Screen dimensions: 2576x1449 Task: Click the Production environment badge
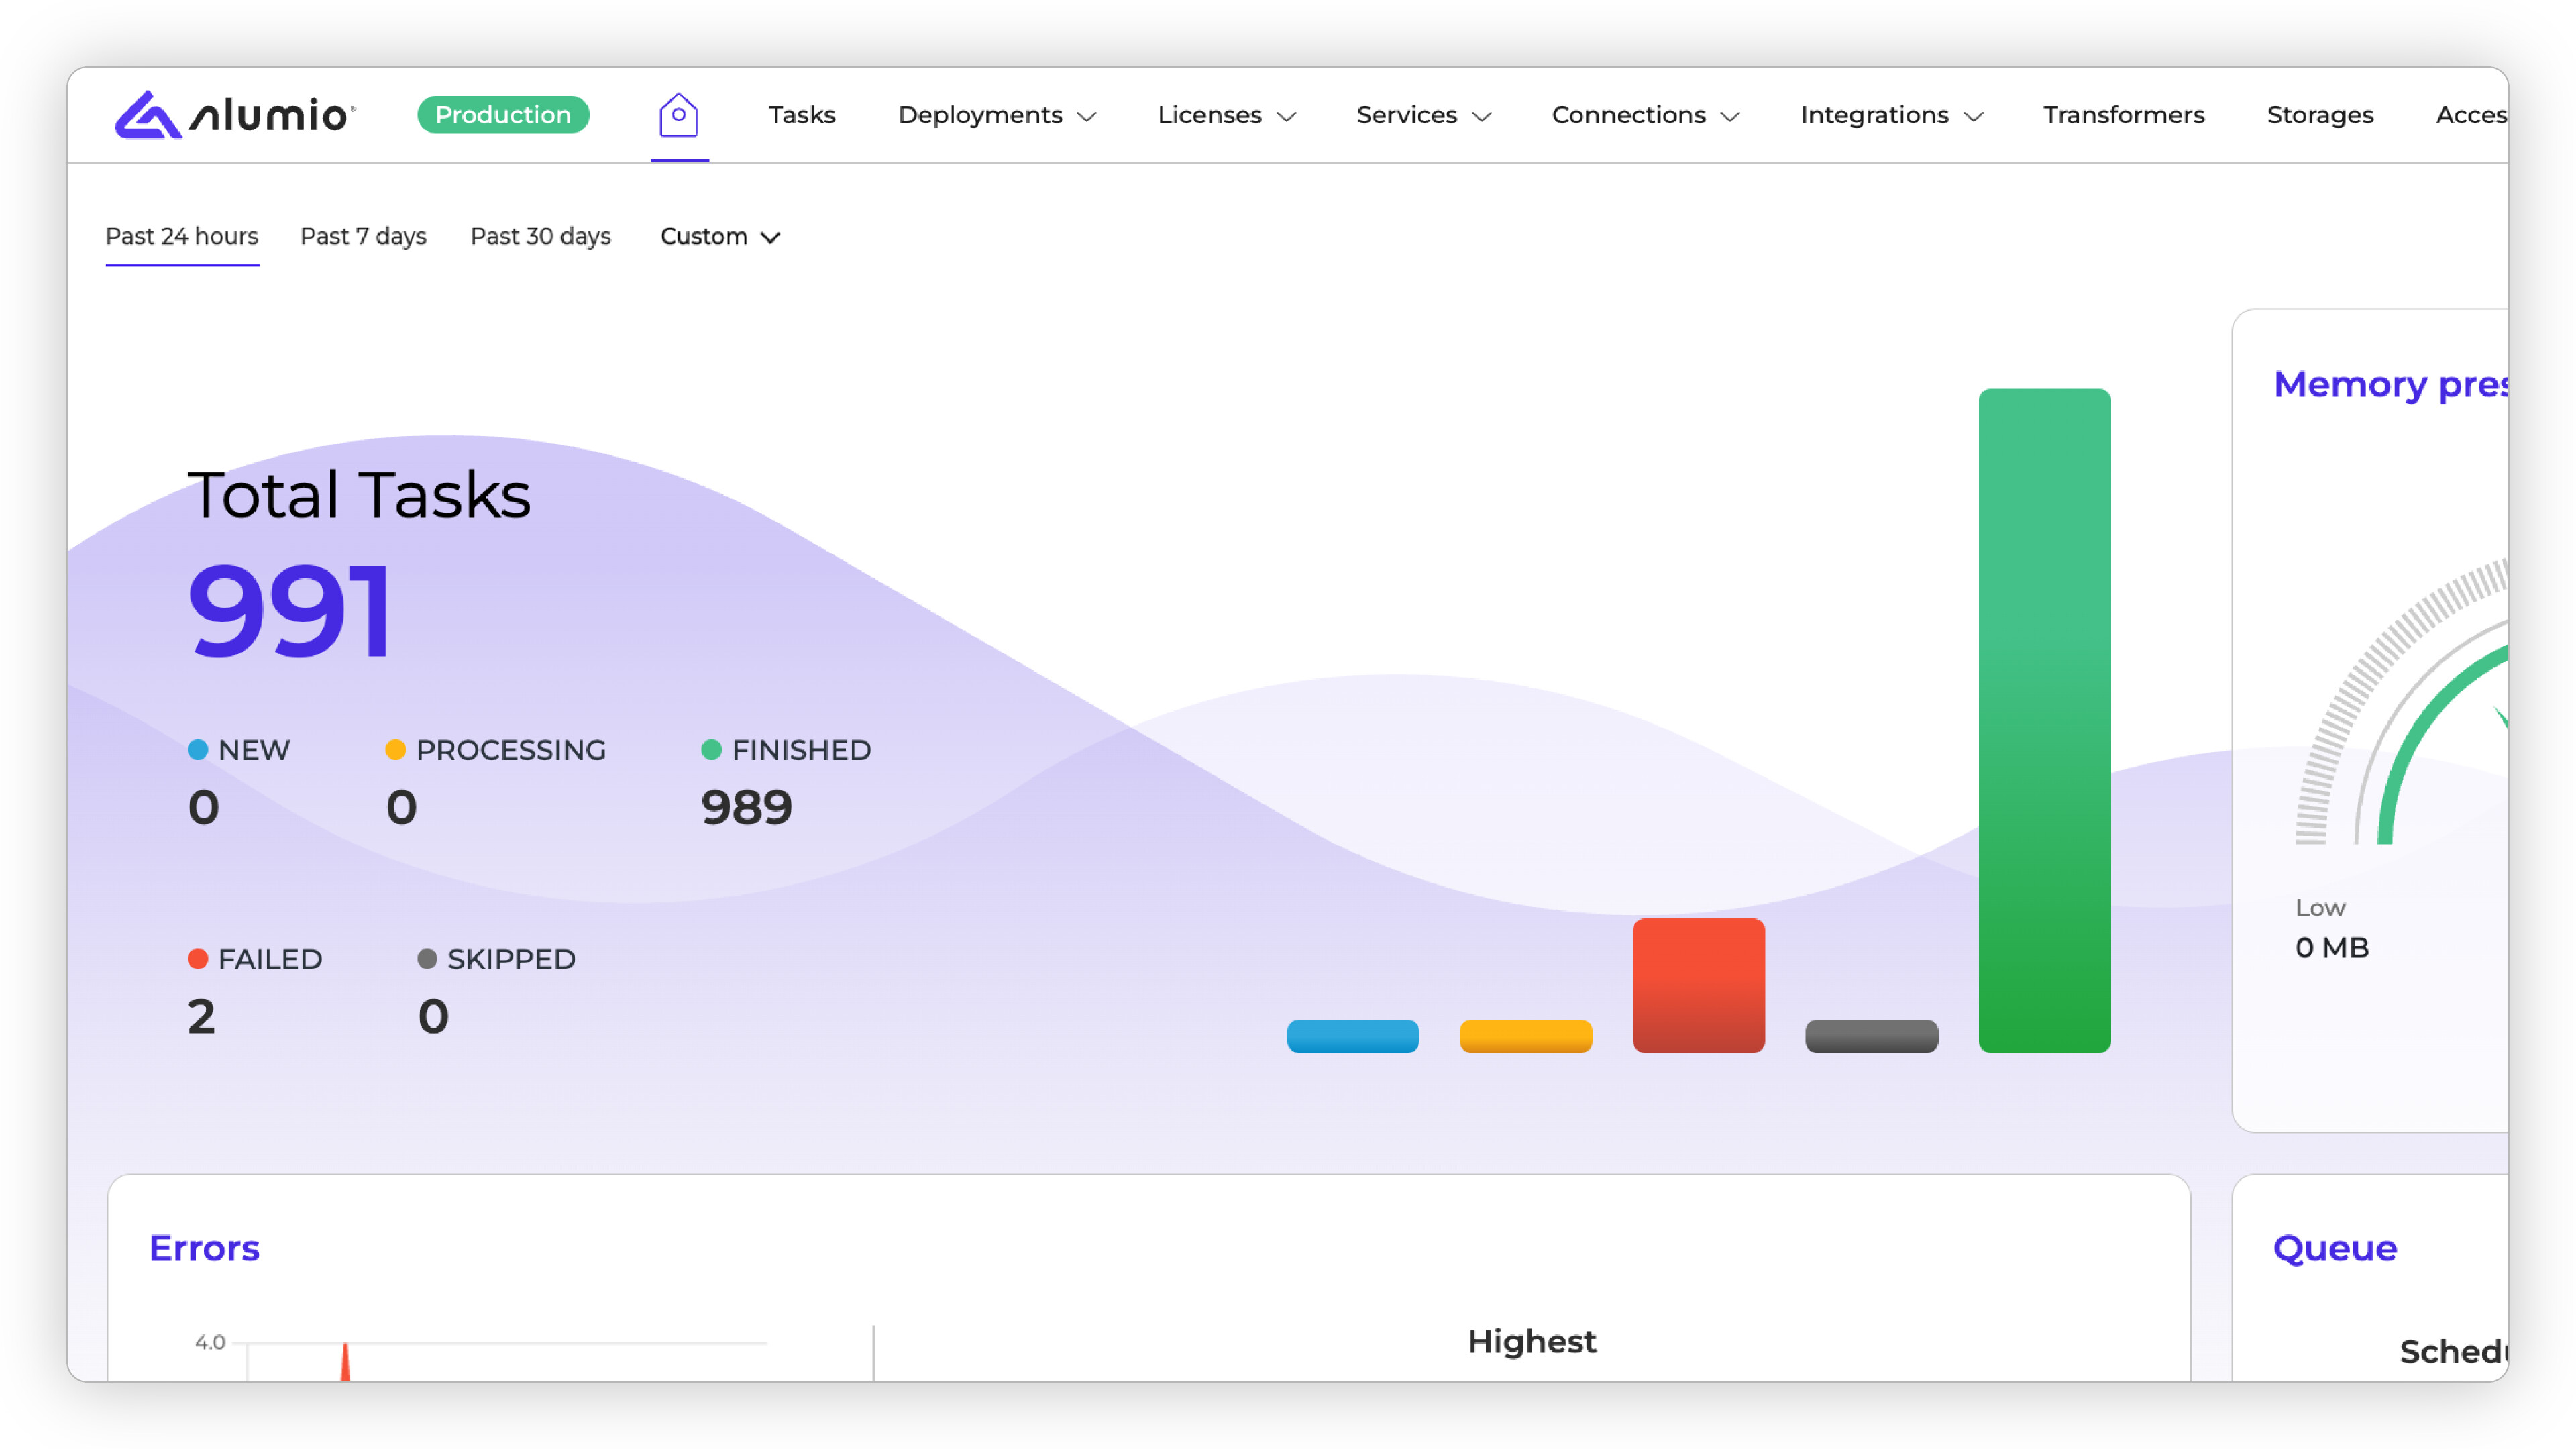[x=503, y=115]
